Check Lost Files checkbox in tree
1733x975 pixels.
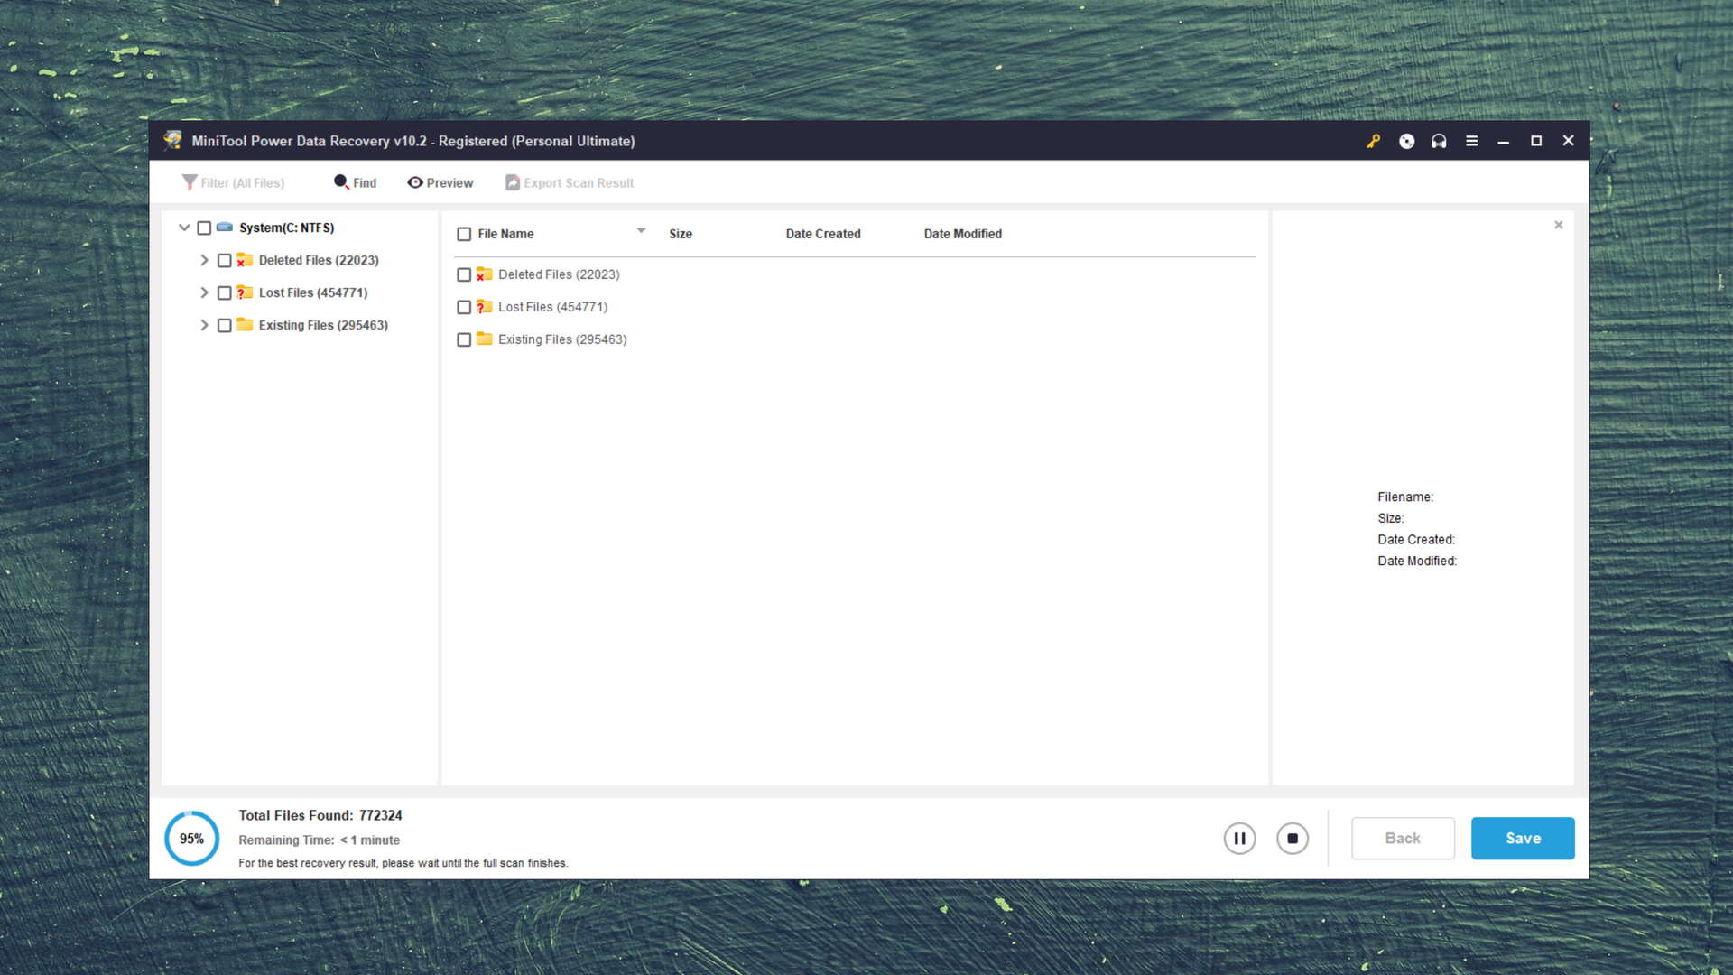click(225, 293)
